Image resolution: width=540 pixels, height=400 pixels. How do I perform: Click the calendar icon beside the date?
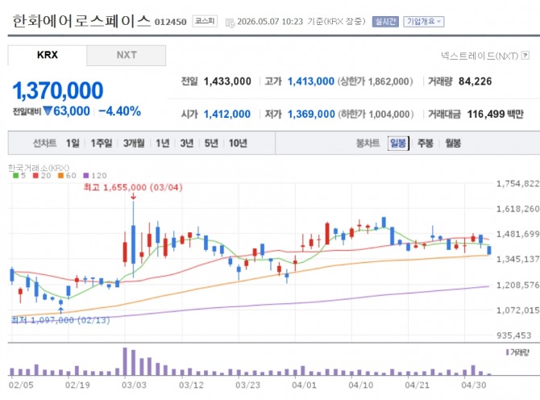point(230,23)
